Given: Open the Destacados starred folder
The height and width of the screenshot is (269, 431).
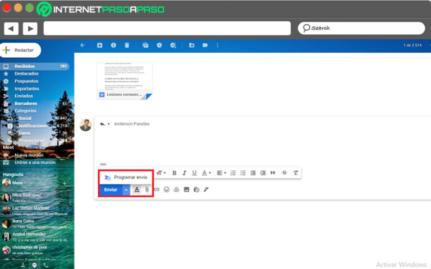Looking at the screenshot, I should coord(26,73).
